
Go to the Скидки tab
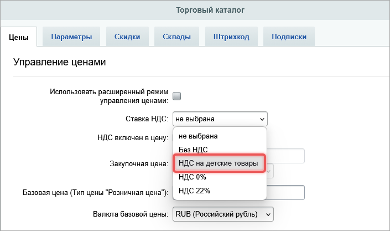coord(127,37)
